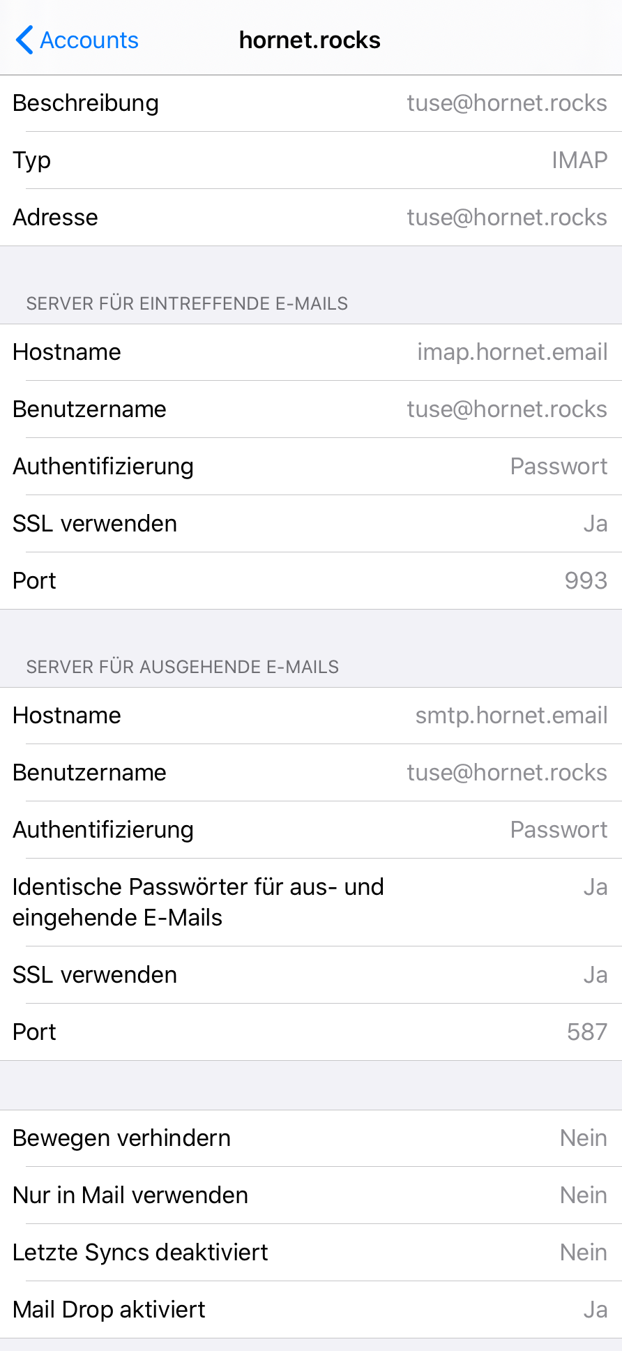Select the Beschreibung row

(311, 103)
